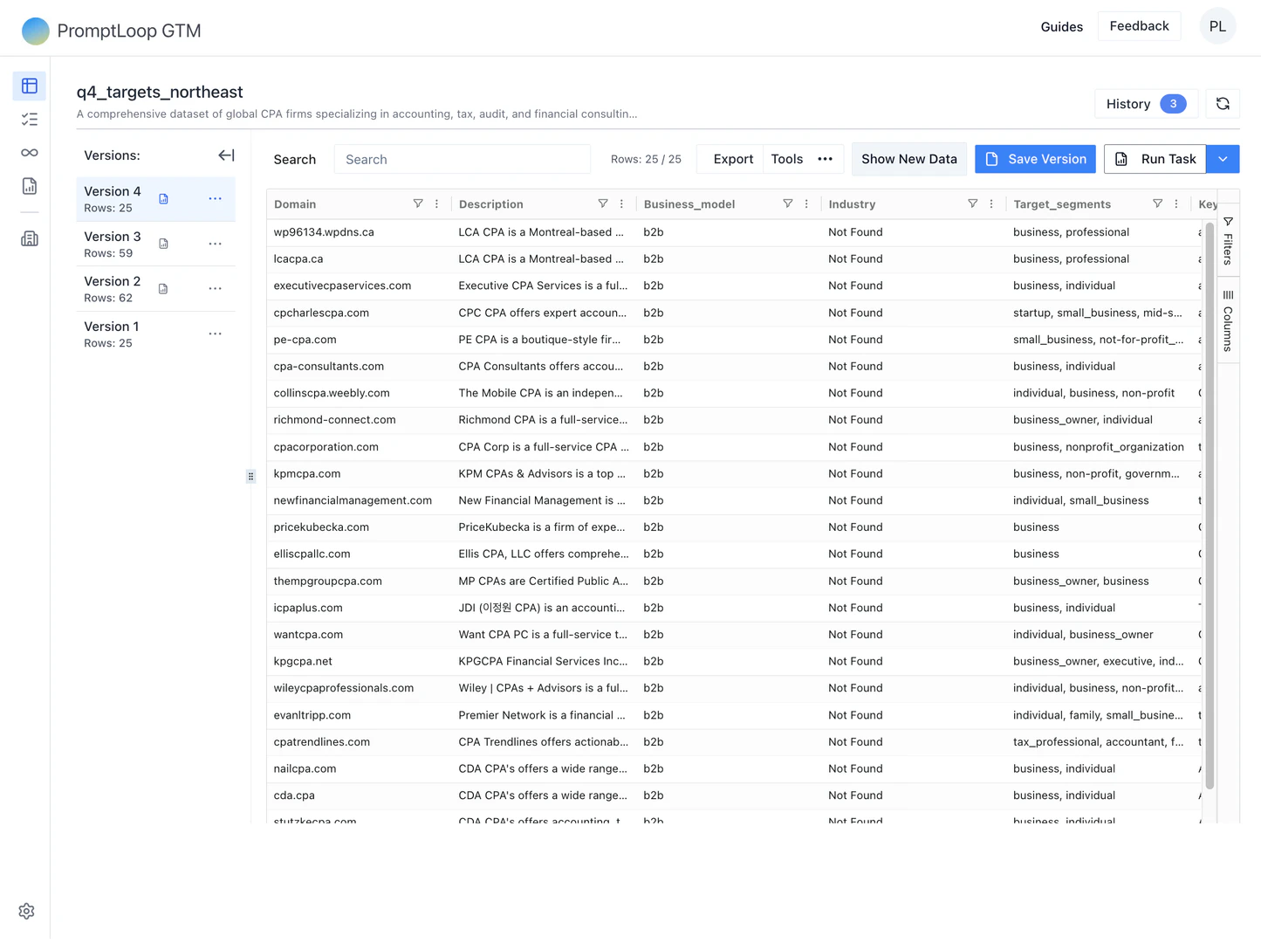Click the Save Version button
The image size is (1261, 943).
pos(1035,159)
